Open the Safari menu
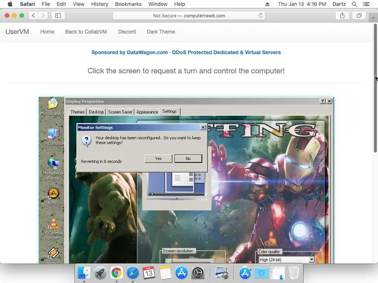Viewport: 378px width, 283px height. click(x=27, y=4)
